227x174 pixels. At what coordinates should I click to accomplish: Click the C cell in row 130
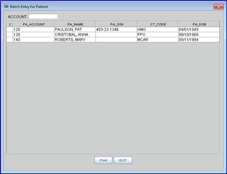coord(10,35)
